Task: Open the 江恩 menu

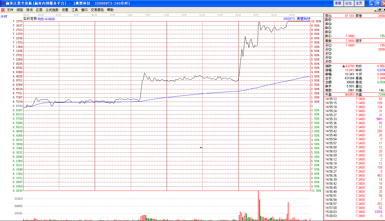Action: [x=39, y=10]
